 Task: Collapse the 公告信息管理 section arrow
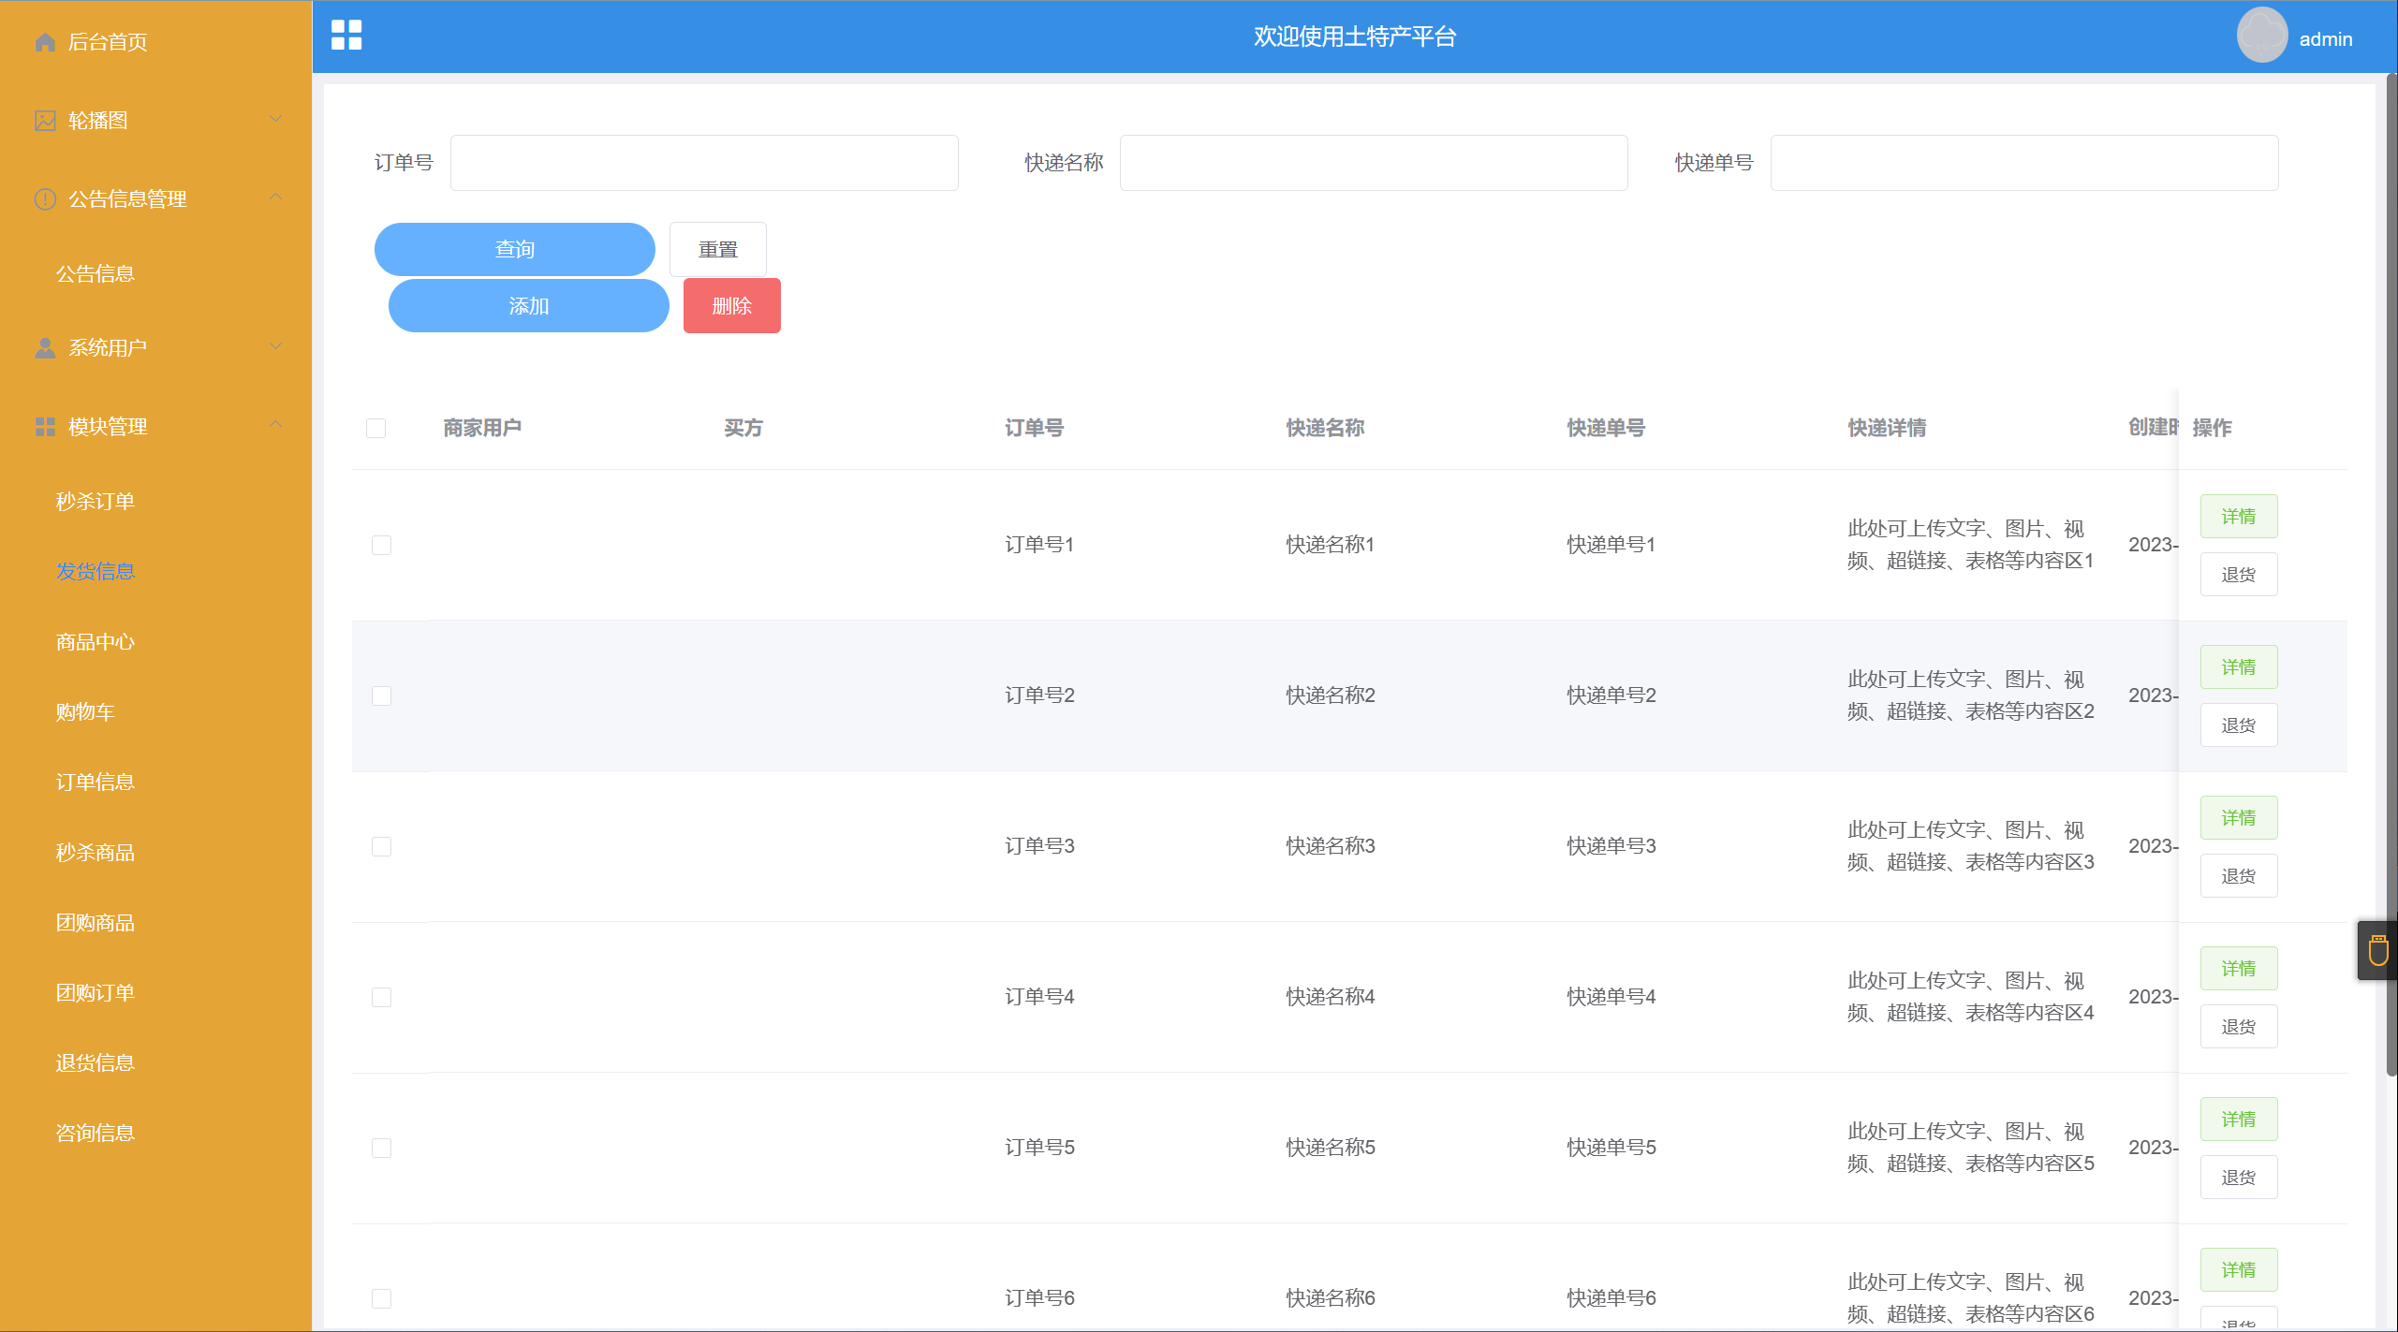(275, 198)
